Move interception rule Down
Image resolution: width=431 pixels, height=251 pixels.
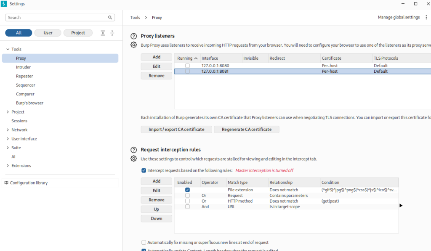(x=157, y=219)
